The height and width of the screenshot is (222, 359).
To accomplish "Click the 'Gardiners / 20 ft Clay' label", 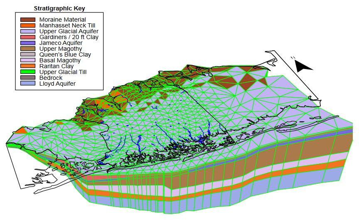I will [69, 37].
